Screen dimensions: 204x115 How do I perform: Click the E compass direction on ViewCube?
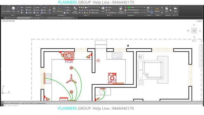click(x=200, y=31)
